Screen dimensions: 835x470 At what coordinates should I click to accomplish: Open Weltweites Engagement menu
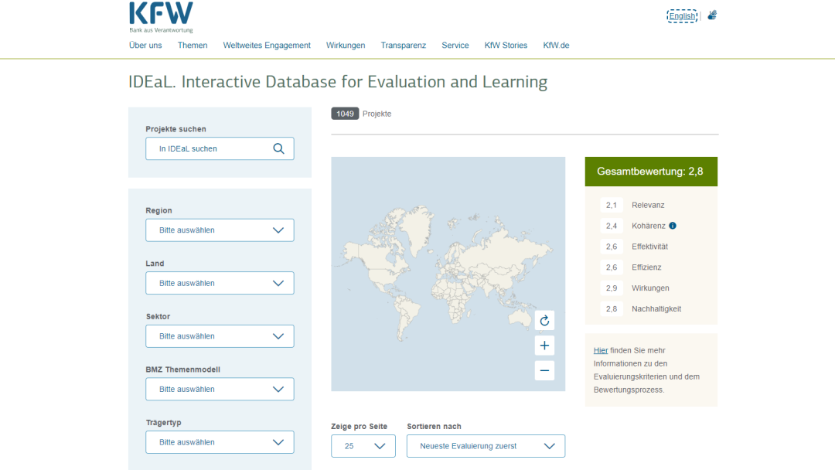[x=267, y=46]
